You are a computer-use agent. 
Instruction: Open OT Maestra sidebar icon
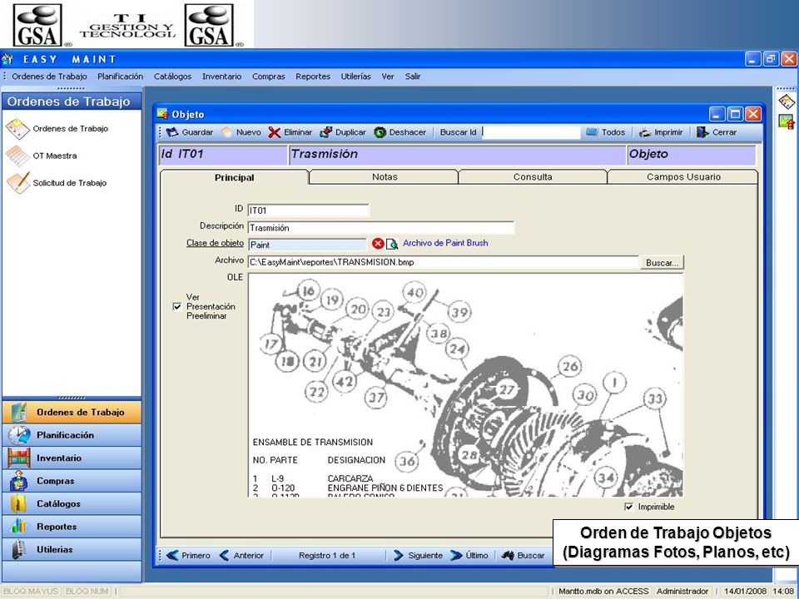17,156
